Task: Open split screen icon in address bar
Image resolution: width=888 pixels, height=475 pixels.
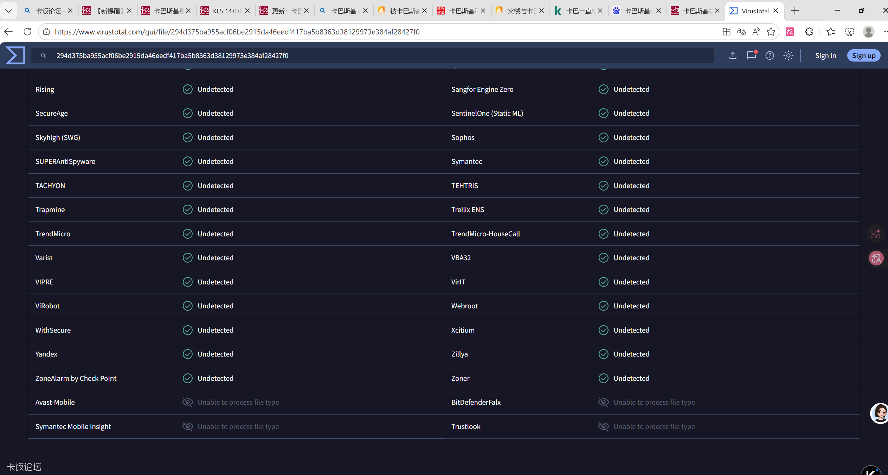Action: pos(727,32)
